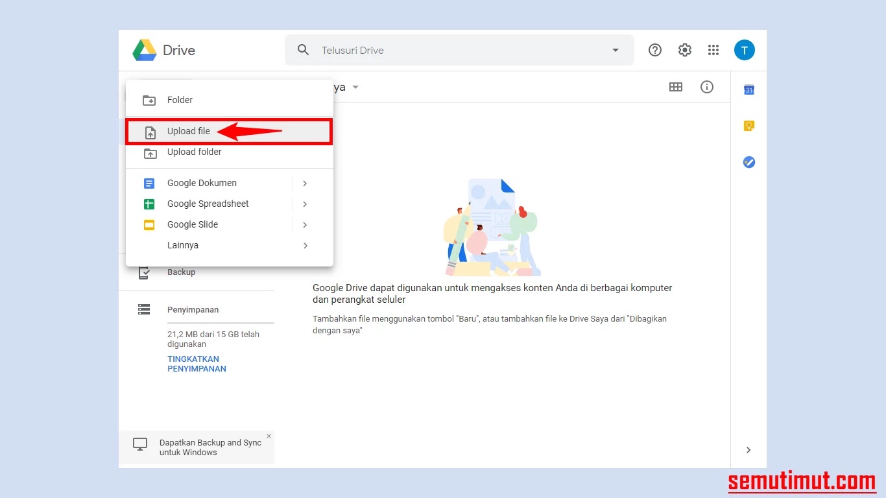Click the search magnifier icon
The image size is (886, 498).
coord(303,50)
